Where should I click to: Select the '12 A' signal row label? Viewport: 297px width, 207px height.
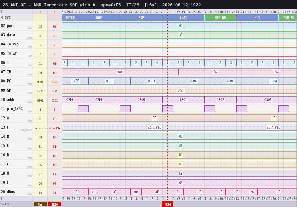pyautogui.click(x=5, y=118)
